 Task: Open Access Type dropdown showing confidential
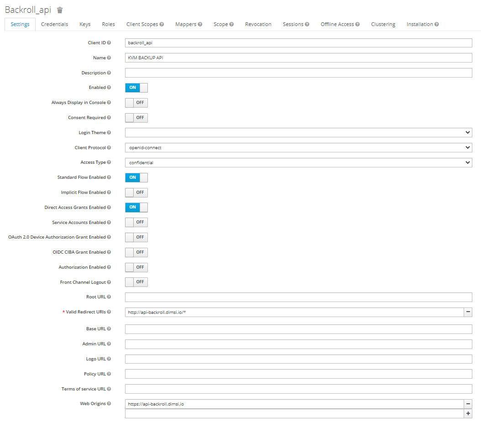(x=298, y=162)
